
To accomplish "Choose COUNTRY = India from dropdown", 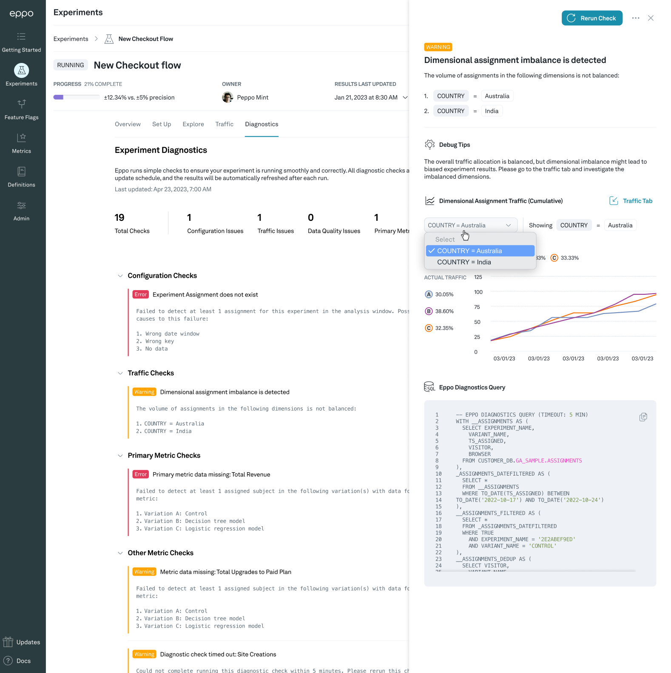I will [x=464, y=262].
